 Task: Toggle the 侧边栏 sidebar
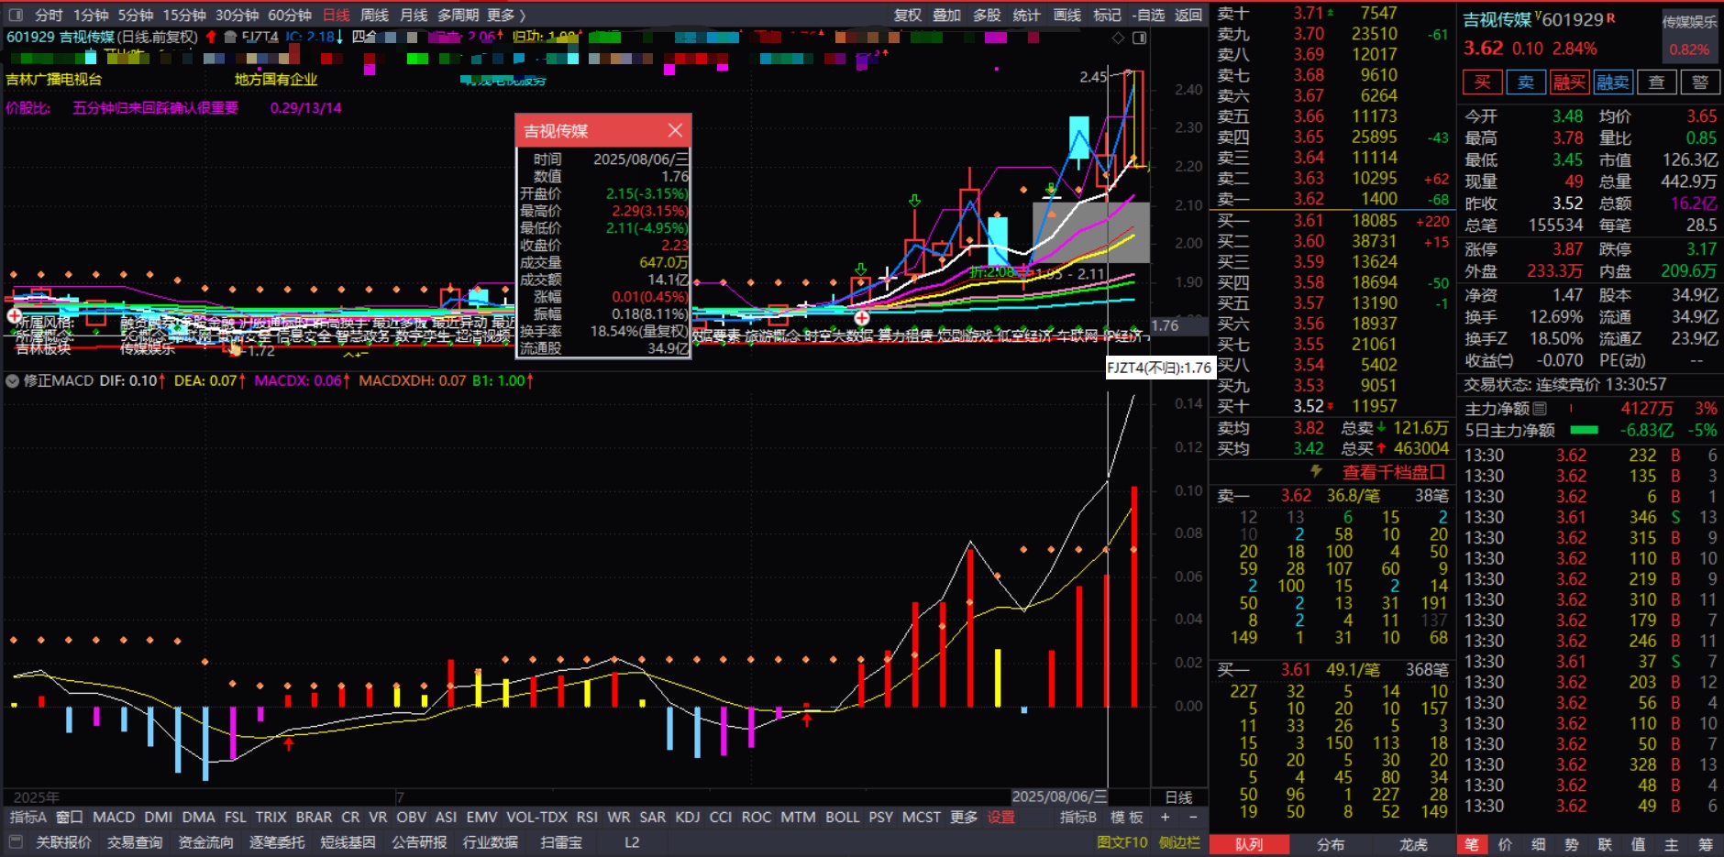(x=1178, y=842)
